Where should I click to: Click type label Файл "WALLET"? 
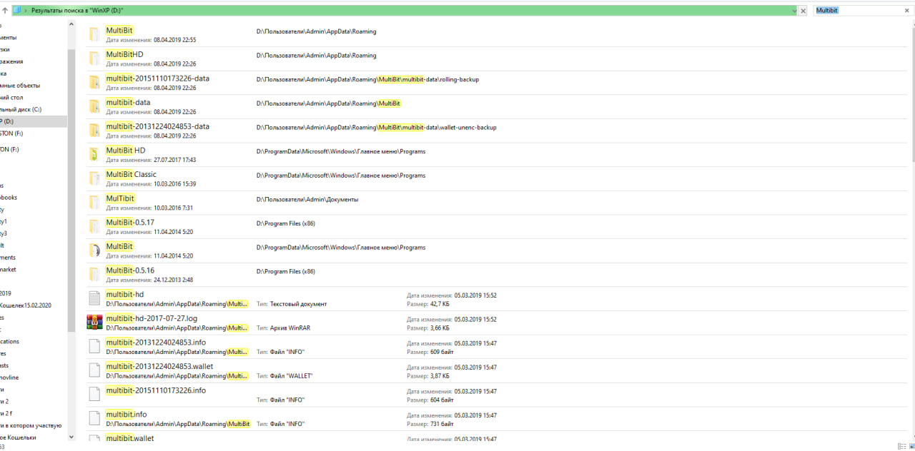(291, 375)
